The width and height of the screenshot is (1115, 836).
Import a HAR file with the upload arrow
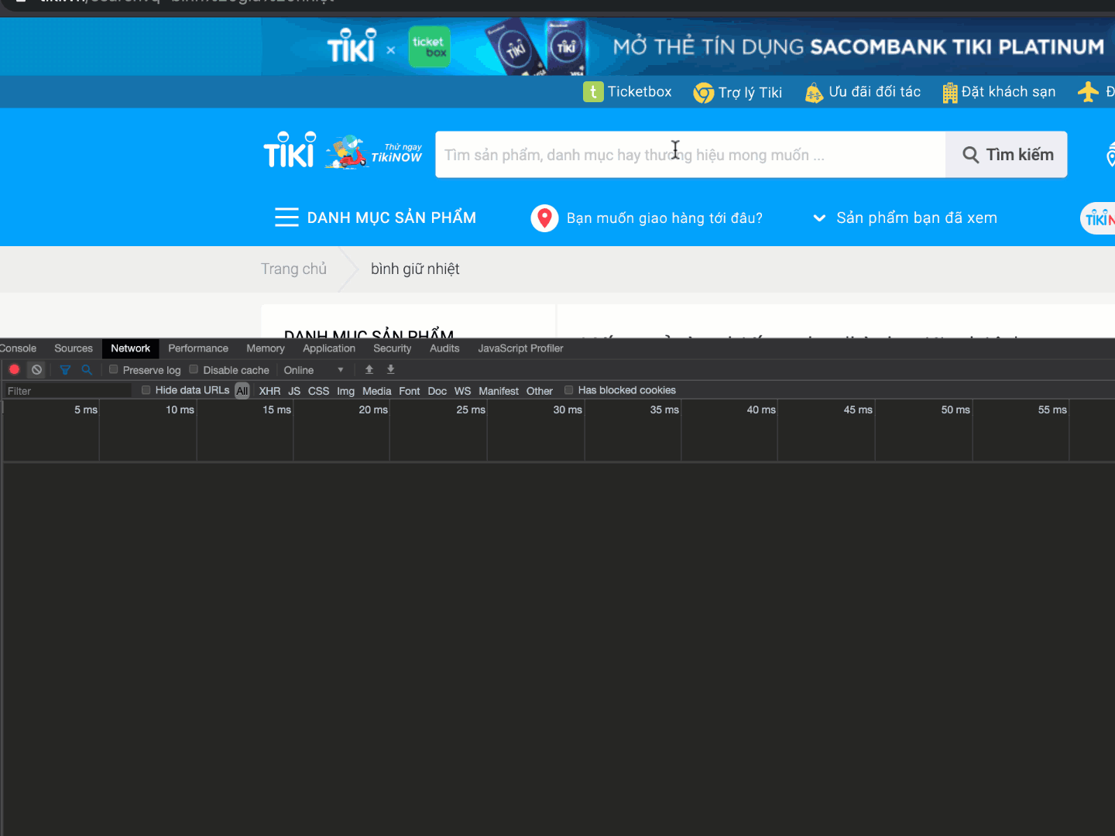(369, 370)
